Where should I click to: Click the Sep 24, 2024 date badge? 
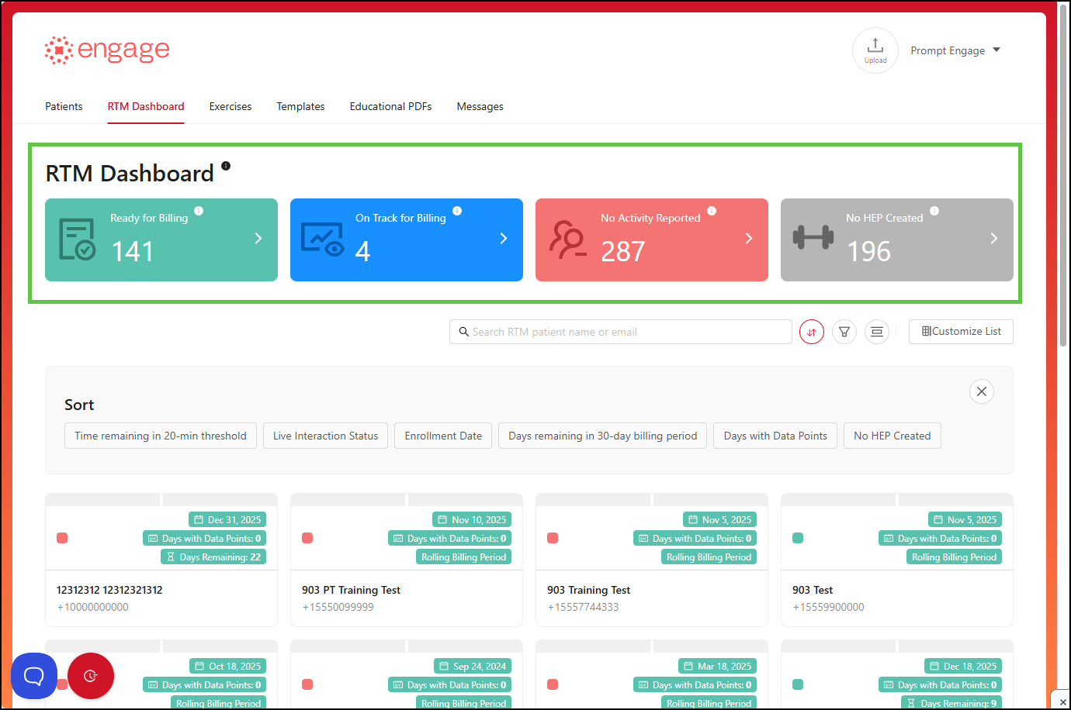pos(473,666)
